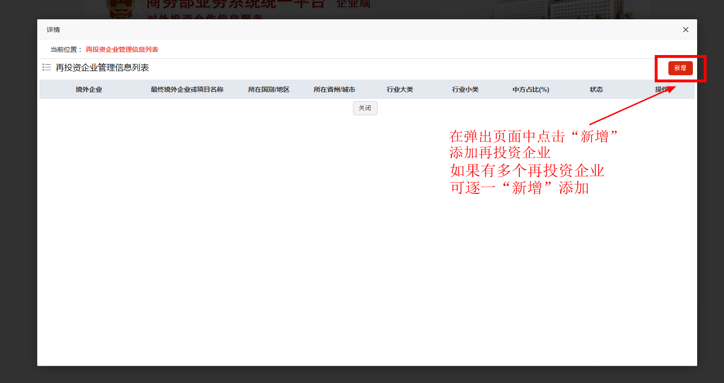The width and height of the screenshot is (724, 383).
Task: Click the 境外企业 column header
Action: tap(89, 89)
